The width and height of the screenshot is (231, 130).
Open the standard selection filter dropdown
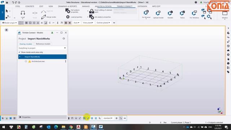click(x=108, y=118)
